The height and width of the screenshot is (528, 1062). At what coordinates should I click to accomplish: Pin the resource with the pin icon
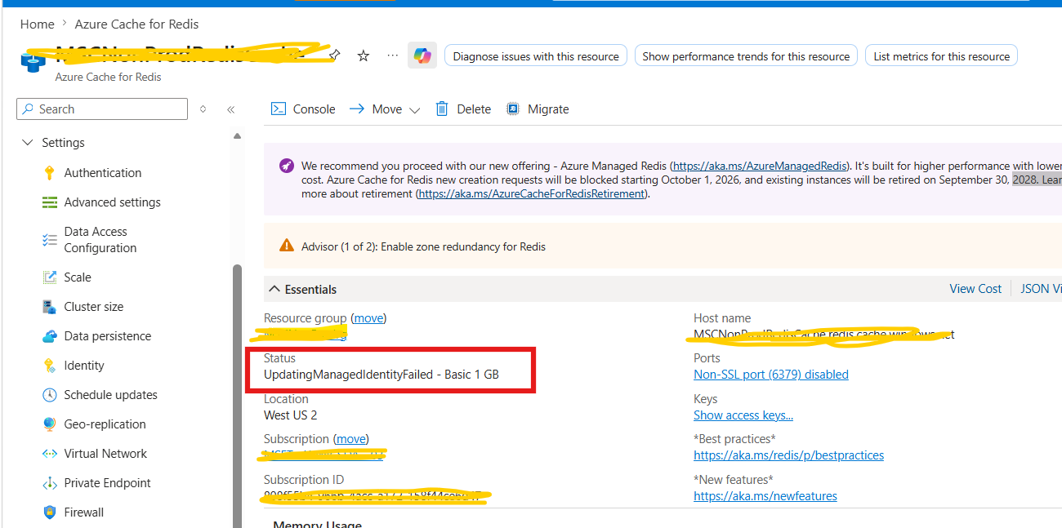click(x=334, y=55)
